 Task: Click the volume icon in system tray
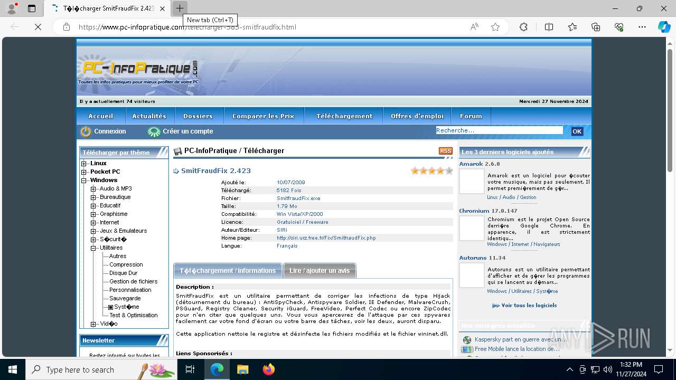(x=607, y=369)
